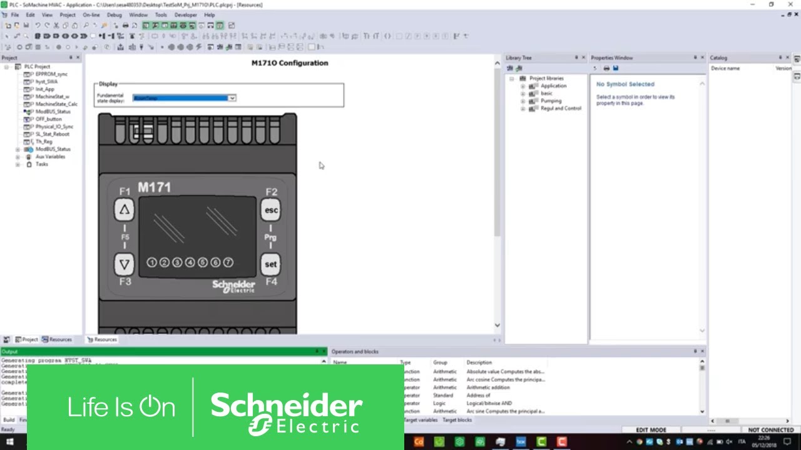
Task: Expand the Regul and Control library
Action: tap(523, 109)
